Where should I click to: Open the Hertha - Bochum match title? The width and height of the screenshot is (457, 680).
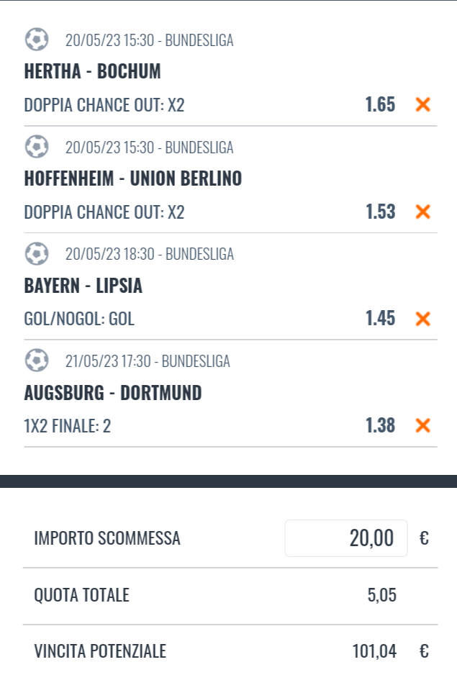pos(92,72)
